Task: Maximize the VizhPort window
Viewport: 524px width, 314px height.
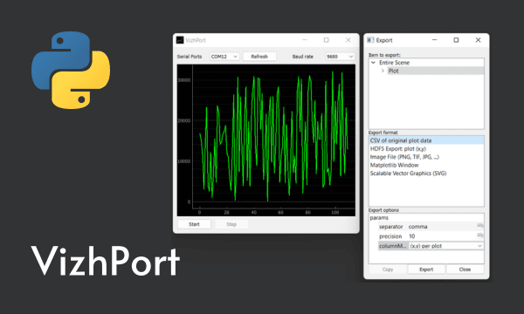Action: [x=326, y=40]
